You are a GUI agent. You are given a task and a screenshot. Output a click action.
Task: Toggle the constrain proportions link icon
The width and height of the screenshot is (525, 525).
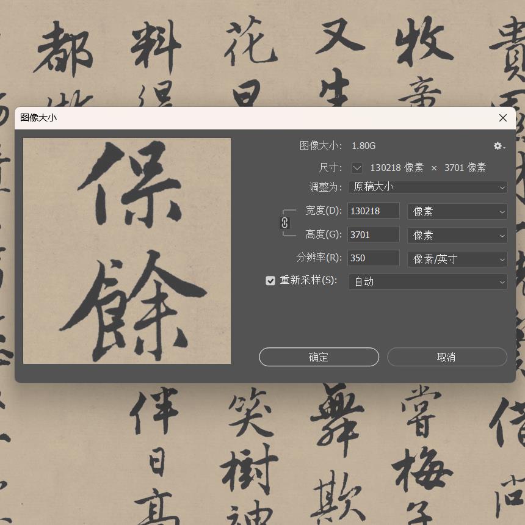click(284, 223)
